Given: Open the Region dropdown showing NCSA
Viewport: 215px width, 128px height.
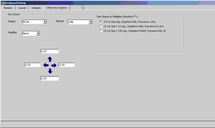Looking at the screenshot, I should pyautogui.click(x=45, y=22).
